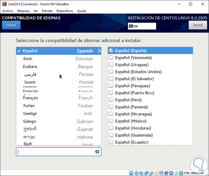Screen dimensions: 209x176
Task: Click the display settings status icon
Action: point(161,173)
